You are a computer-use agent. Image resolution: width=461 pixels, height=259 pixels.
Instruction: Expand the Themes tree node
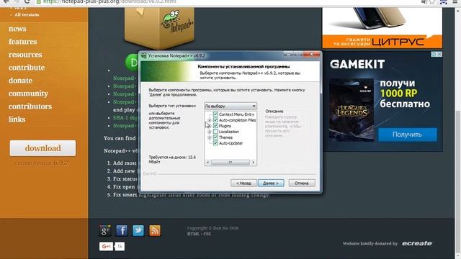(x=210, y=137)
